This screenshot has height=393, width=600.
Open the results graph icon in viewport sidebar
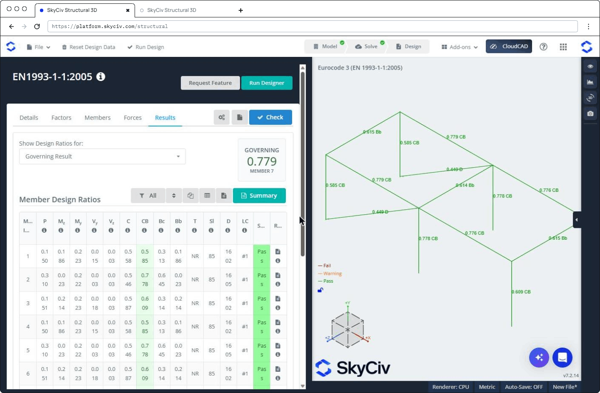(590, 82)
